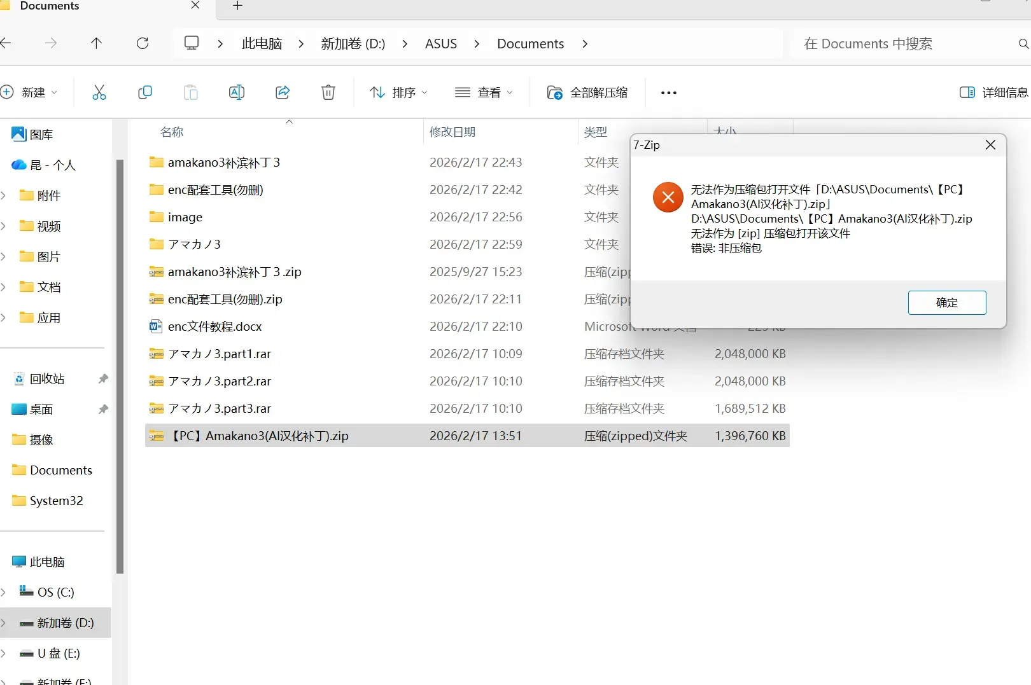Click the Share icon in toolbar
Image resolution: width=1031 pixels, height=685 pixels.
[x=283, y=93]
